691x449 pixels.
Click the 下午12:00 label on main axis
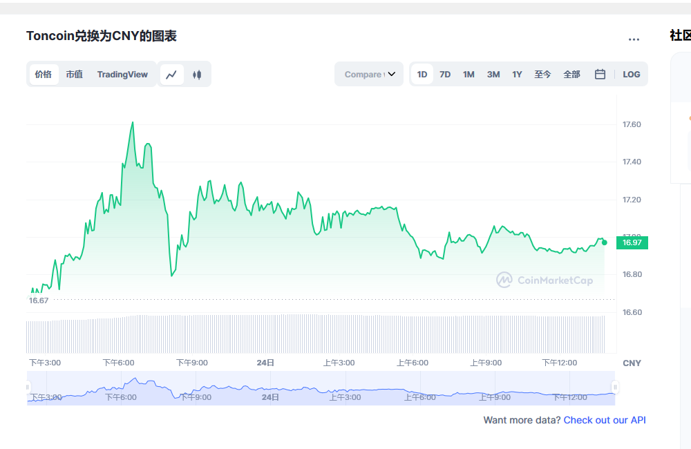coord(559,363)
